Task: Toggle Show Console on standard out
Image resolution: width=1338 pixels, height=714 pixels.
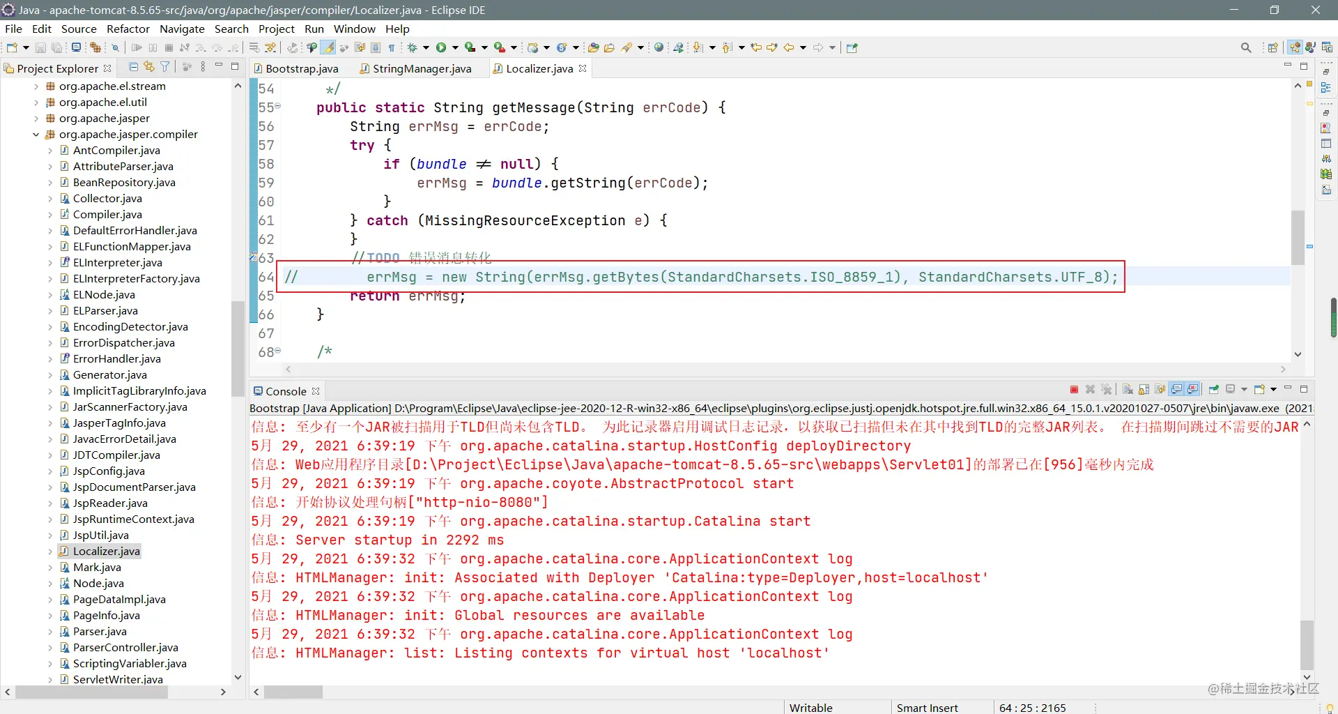Action: 1176,389
